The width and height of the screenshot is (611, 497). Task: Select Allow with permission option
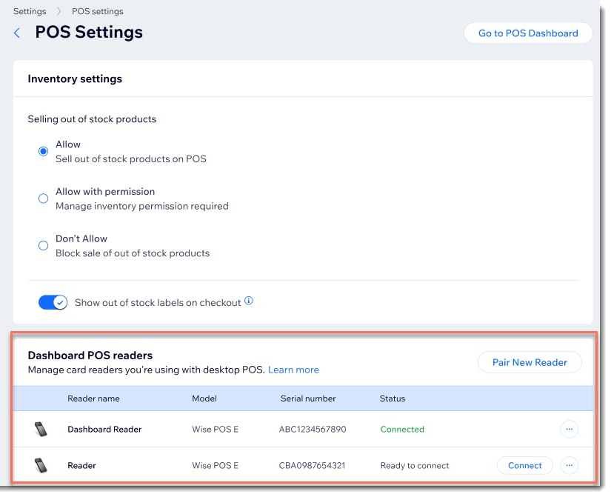pos(43,199)
